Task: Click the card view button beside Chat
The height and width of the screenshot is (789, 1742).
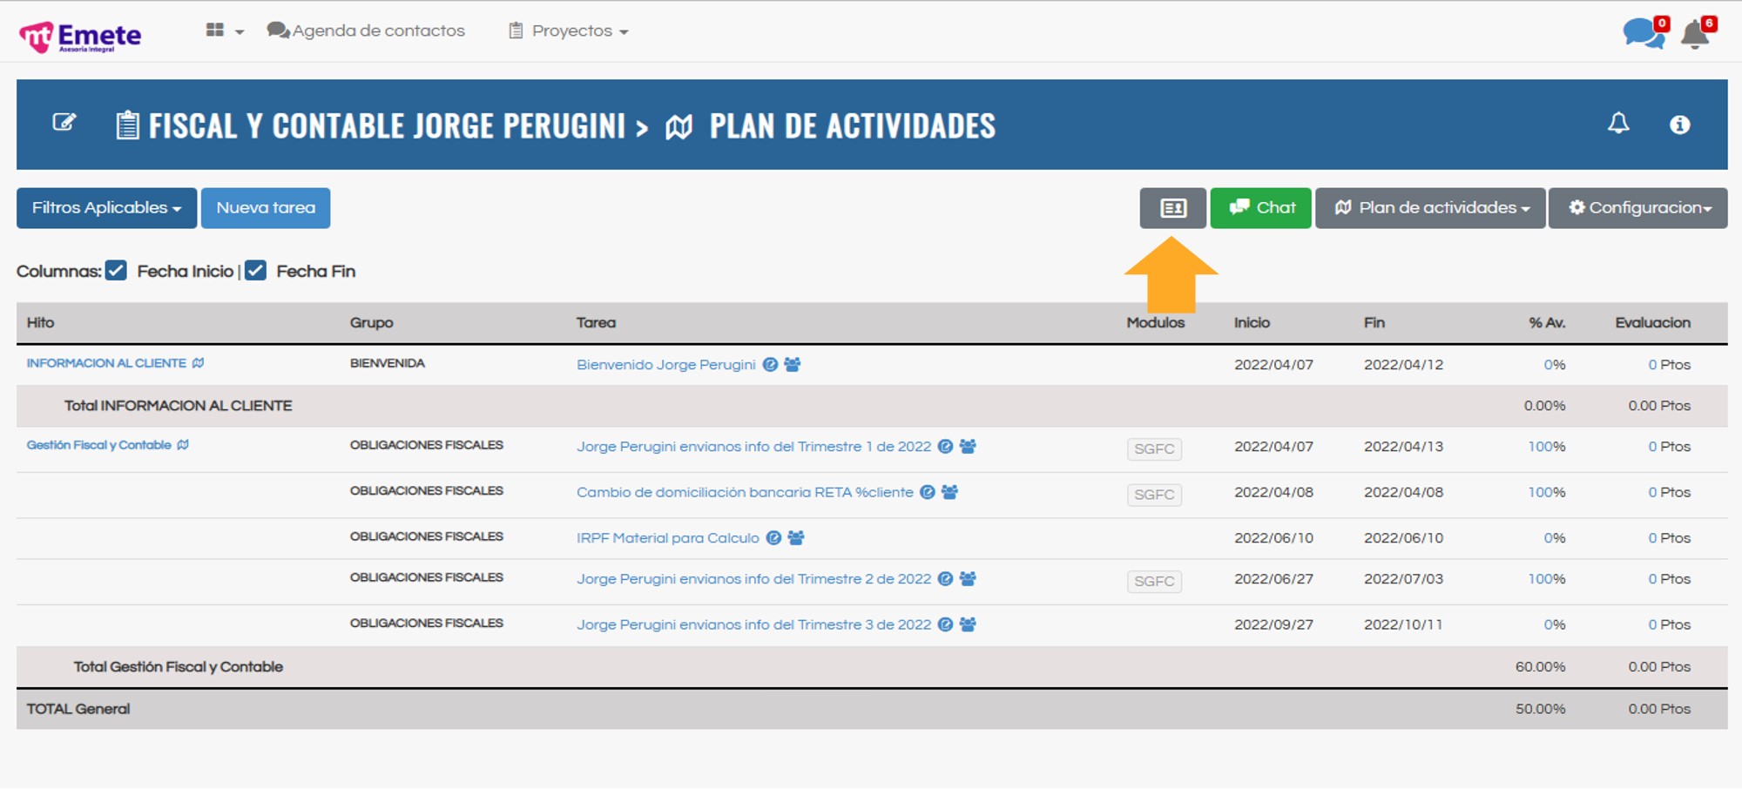Action: (x=1172, y=208)
